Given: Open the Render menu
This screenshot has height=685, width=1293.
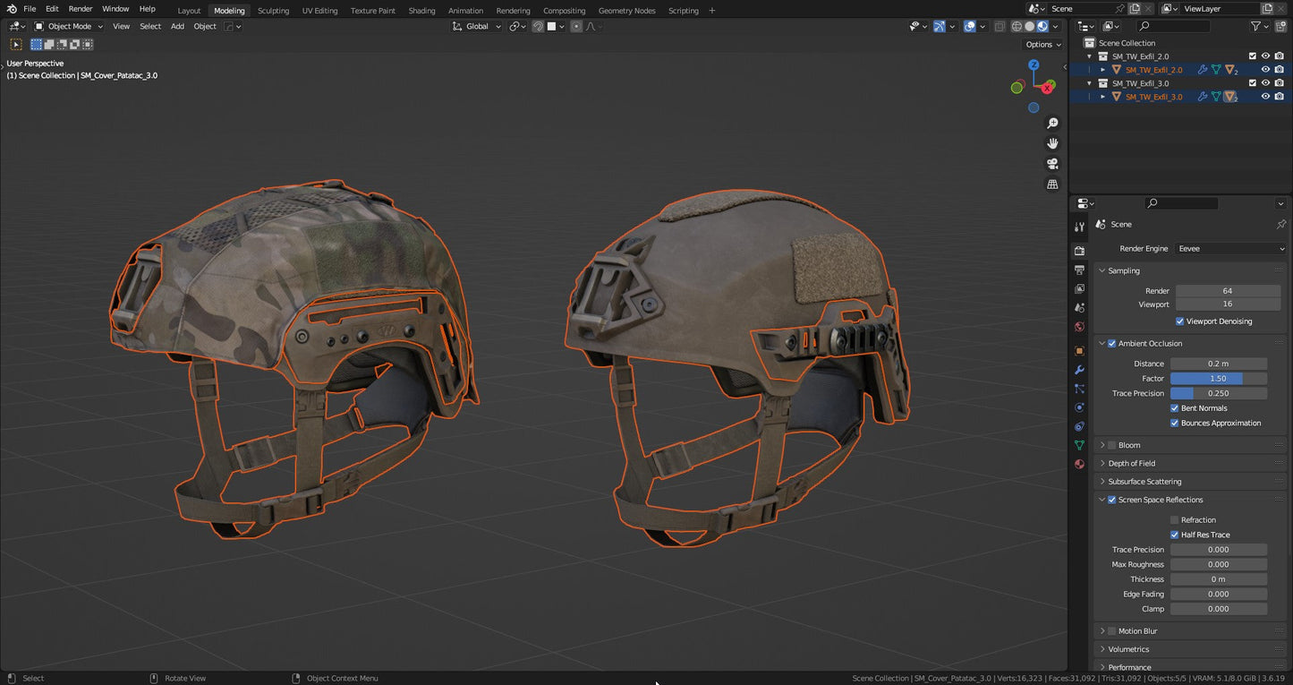Looking at the screenshot, I should tap(80, 8).
